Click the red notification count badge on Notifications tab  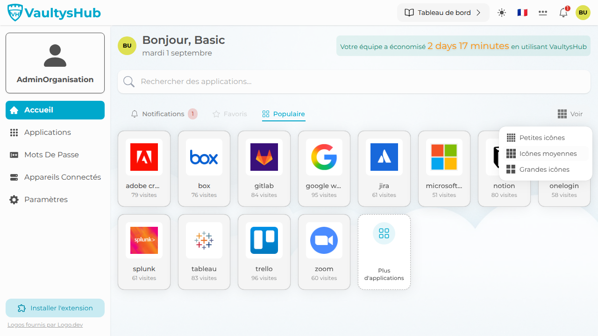pos(192,114)
